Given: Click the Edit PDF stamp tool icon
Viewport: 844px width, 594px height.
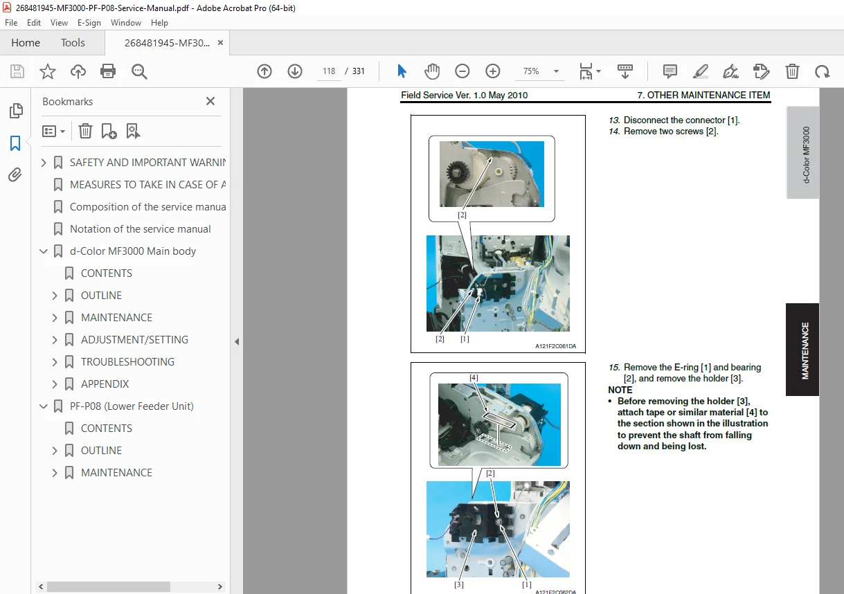Looking at the screenshot, I should click(761, 71).
